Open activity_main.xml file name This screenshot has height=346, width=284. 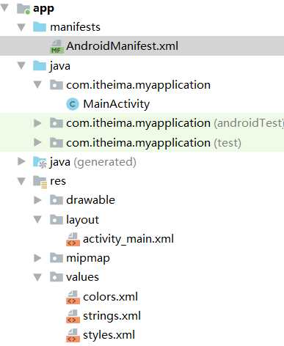[x=128, y=239]
